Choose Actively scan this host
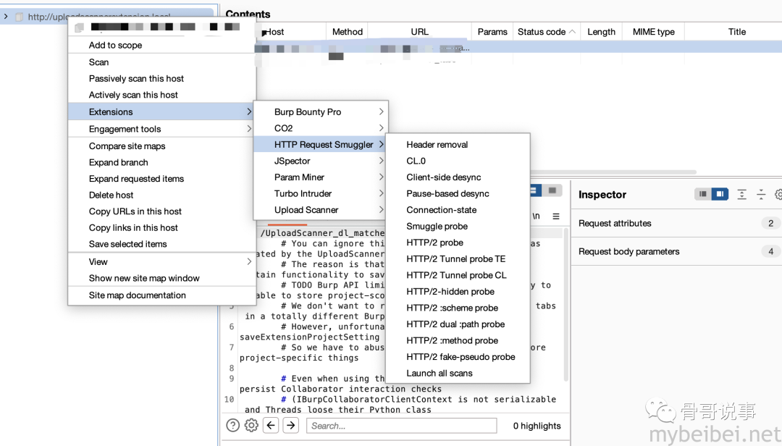This screenshot has width=782, height=446. [162, 95]
